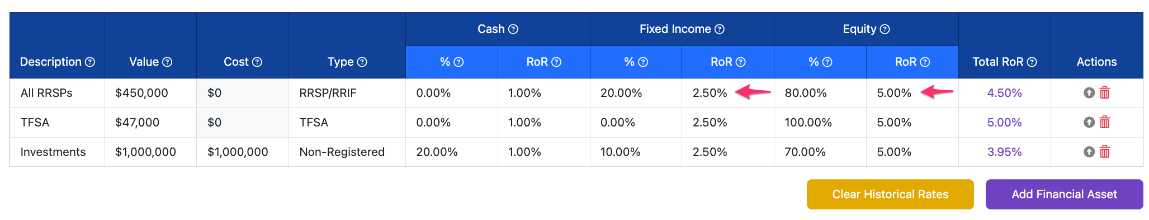Screen dimensions: 1149x220
Task: Edit TFSA value $47,000 cell
Action: 150,123
